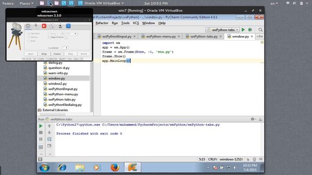Open Places menu in Fedora top bar
Viewport: 312px width, 175px height.
(x=26, y=3)
